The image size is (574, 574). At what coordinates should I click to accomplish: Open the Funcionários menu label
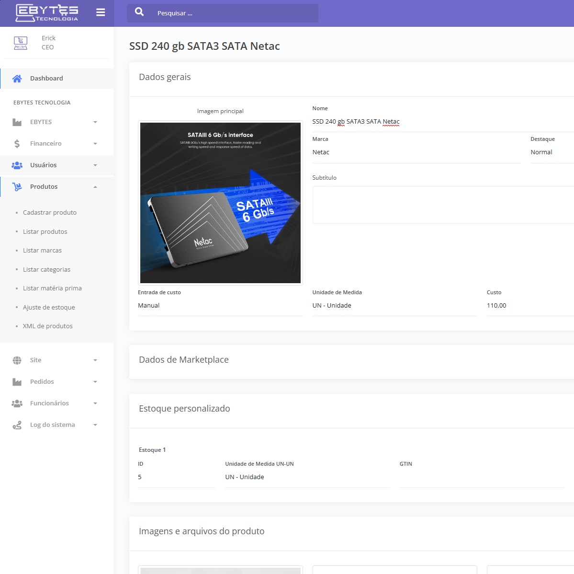[49, 403]
